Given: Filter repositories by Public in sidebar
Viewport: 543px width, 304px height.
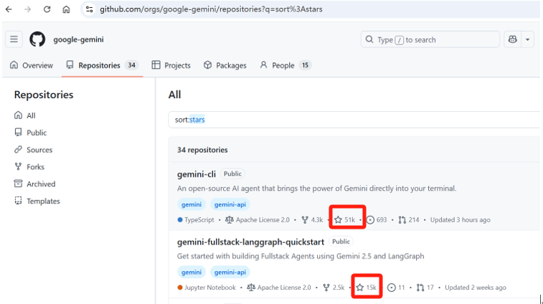Looking at the screenshot, I should click(36, 133).
